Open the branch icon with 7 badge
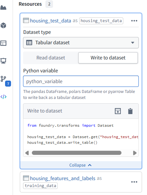 (3, 79)
